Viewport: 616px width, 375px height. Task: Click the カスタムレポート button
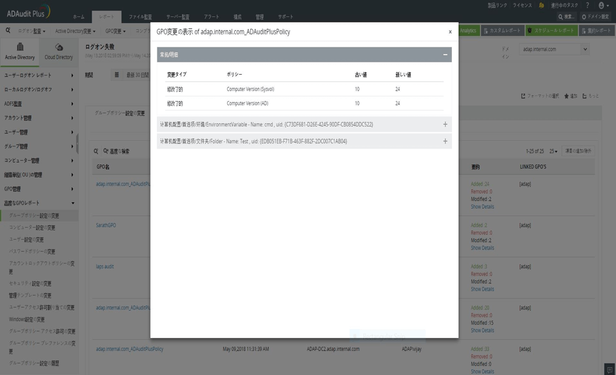tap(502, 30)
